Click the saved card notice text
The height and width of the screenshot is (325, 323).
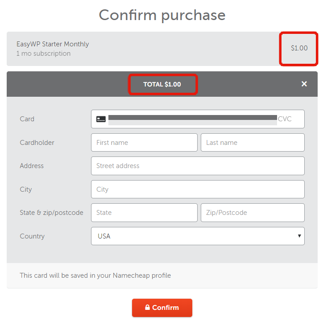(x=95, y=276)
